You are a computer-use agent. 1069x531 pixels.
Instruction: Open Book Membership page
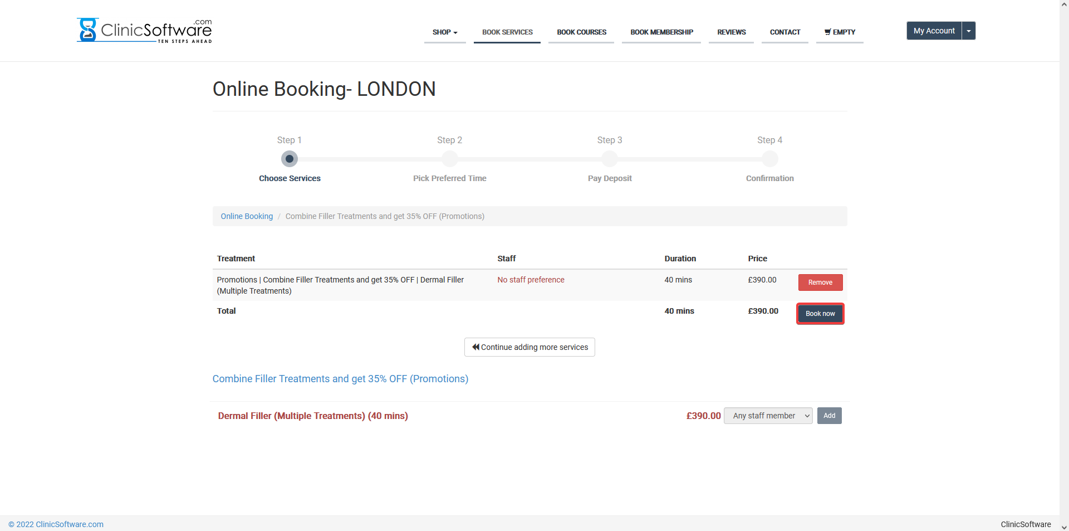661,32
